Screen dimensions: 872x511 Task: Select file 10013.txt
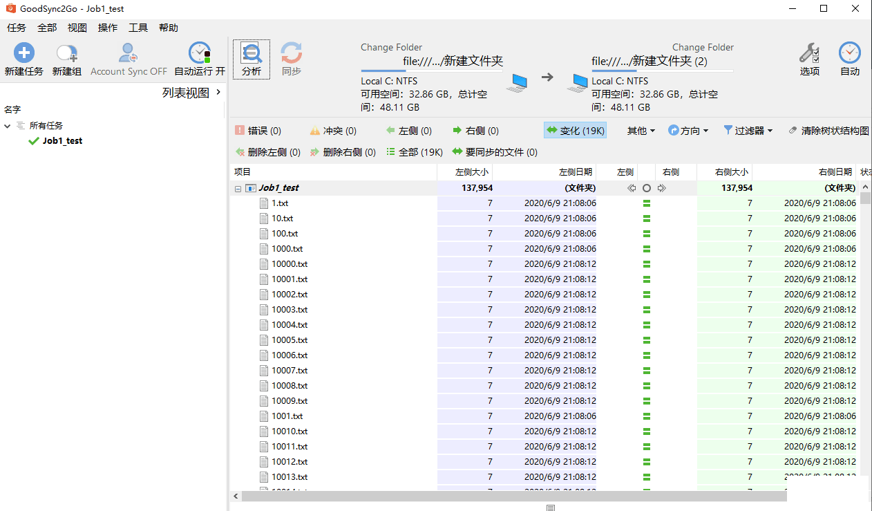tap(290, 477)
